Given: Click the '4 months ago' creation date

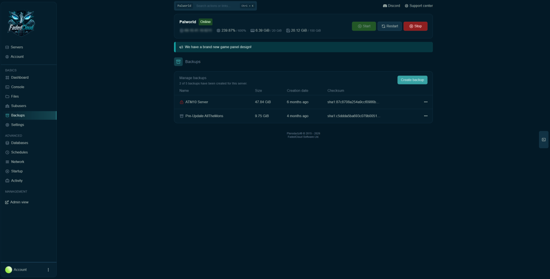Looking at the screenshot, I should click(x=298, y=116).
